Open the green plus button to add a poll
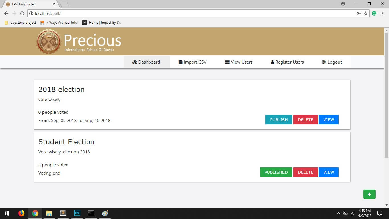 369,194
